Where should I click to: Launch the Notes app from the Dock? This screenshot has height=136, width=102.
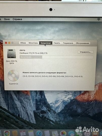(x=31, y=133)
